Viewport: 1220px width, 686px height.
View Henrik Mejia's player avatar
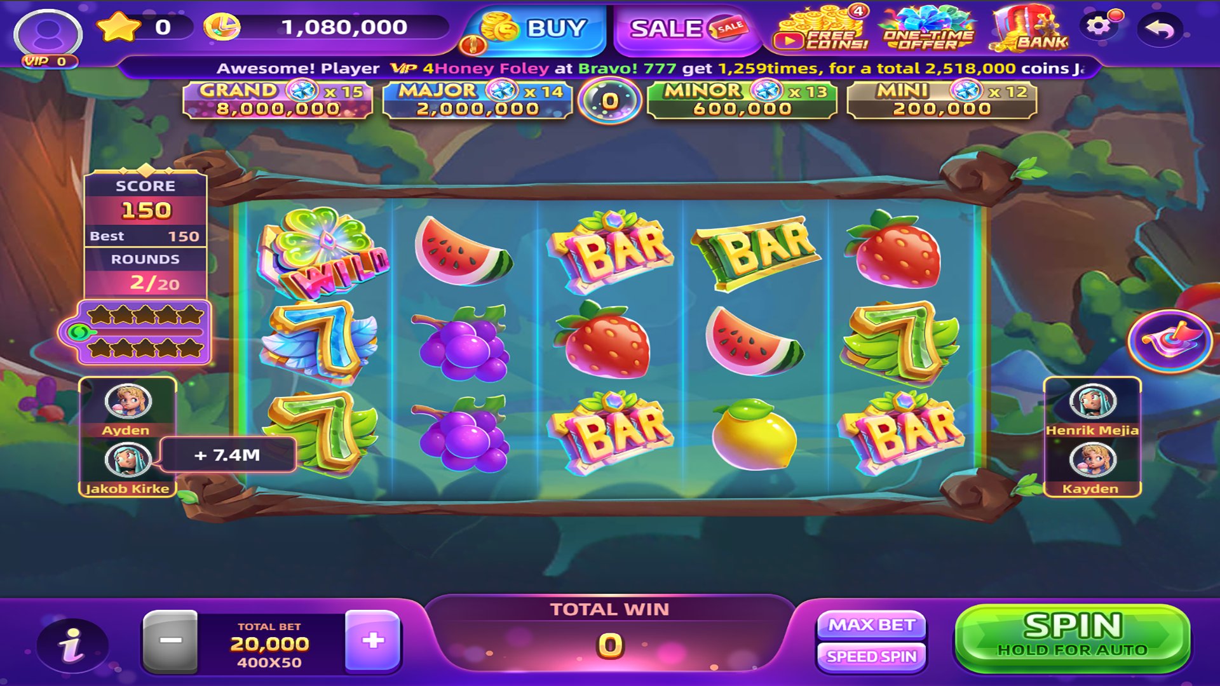click(1092, 401)
